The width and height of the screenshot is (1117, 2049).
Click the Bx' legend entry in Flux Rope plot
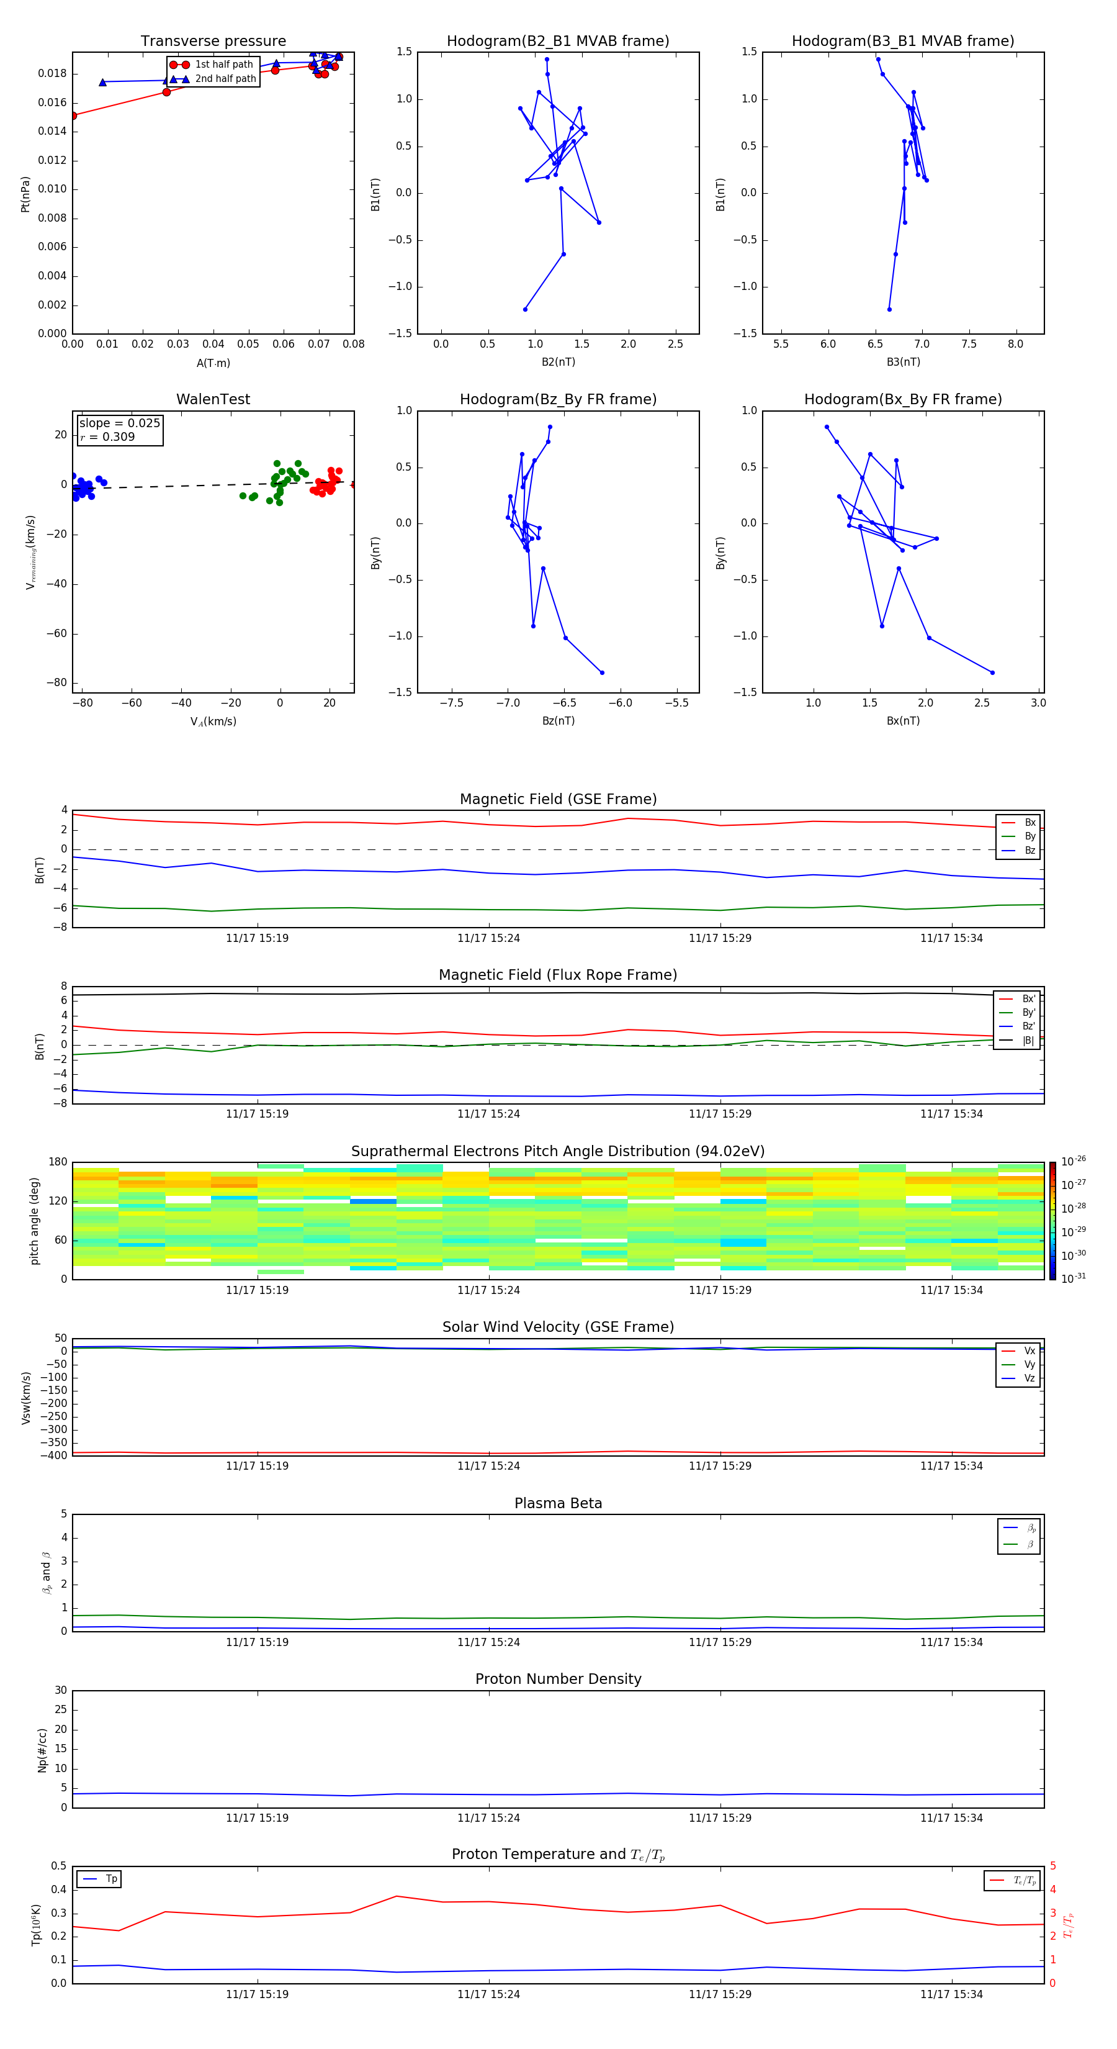(x=1017, y=999)
